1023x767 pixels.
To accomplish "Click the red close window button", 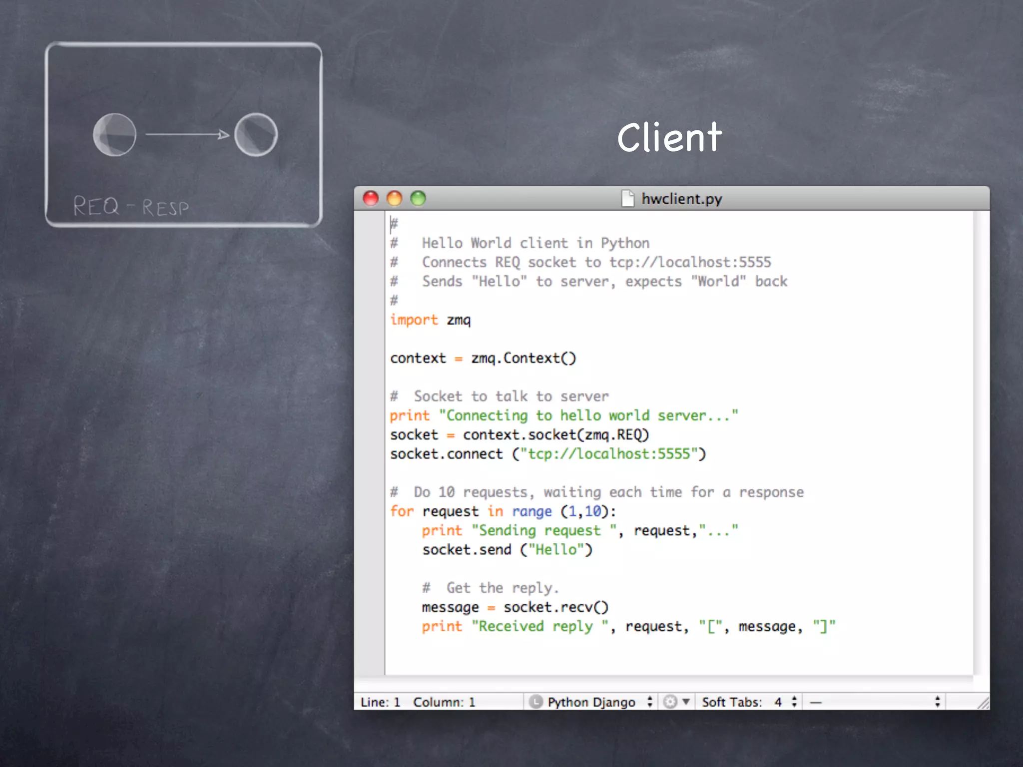I will point(371,199).
